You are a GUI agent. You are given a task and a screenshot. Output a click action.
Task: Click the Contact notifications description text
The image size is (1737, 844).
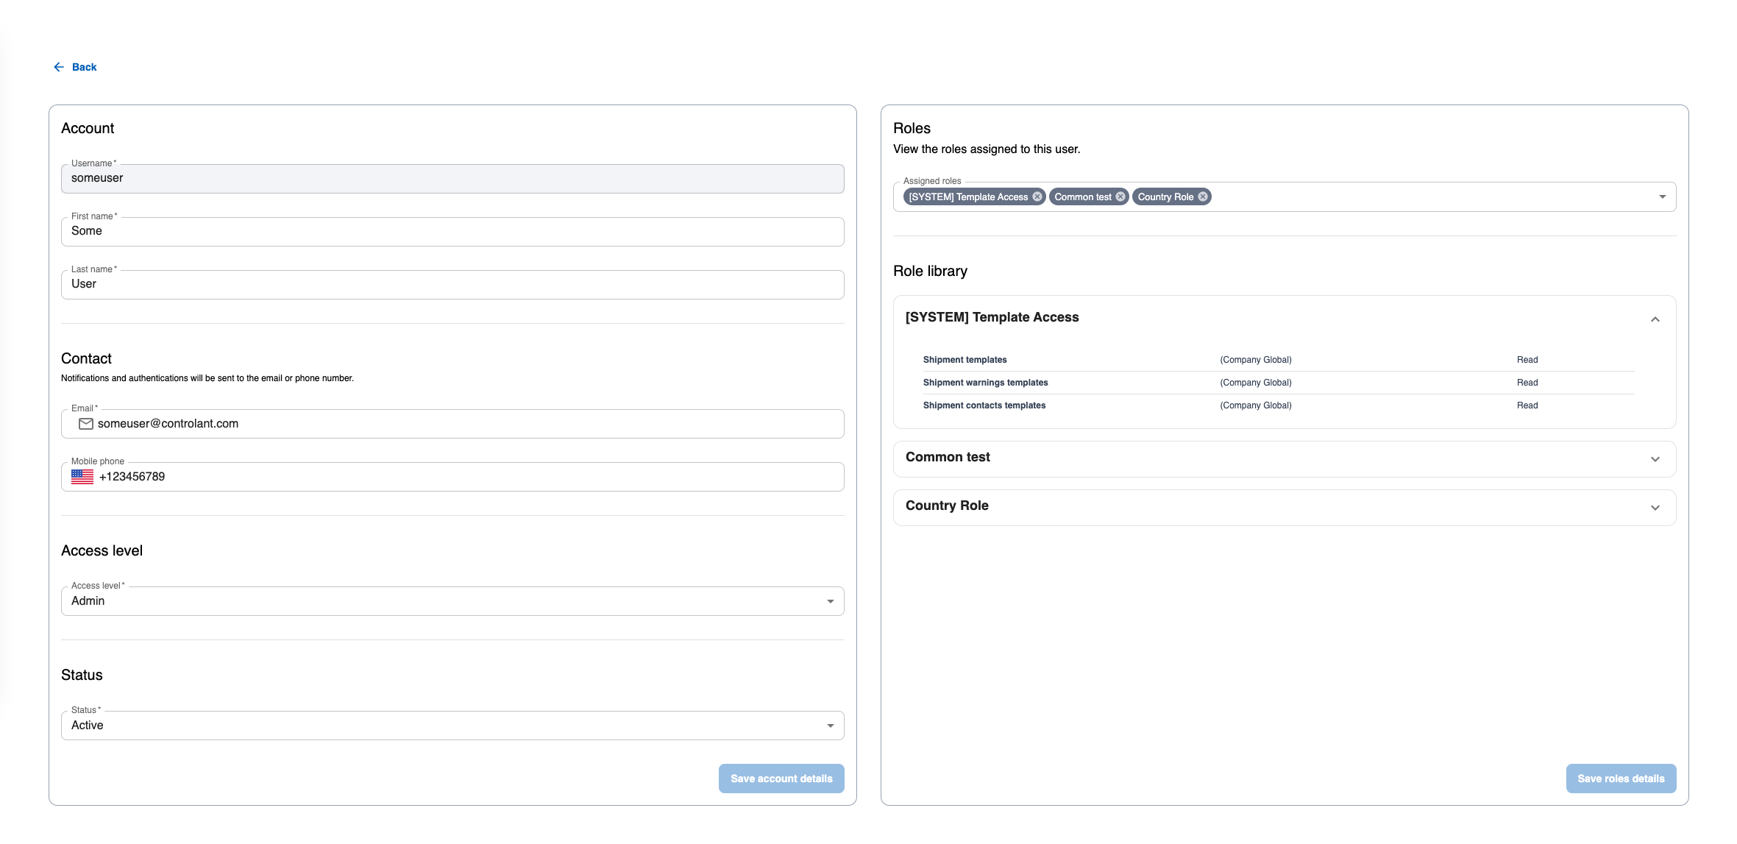tap(207, 378)
